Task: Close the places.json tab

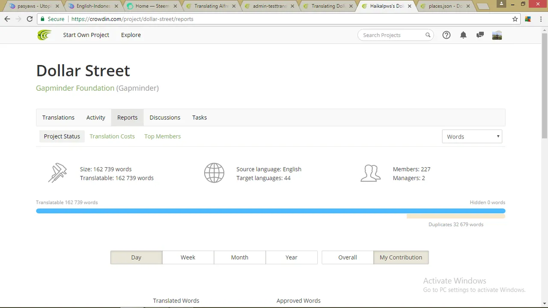Action: tap(468, 6)
